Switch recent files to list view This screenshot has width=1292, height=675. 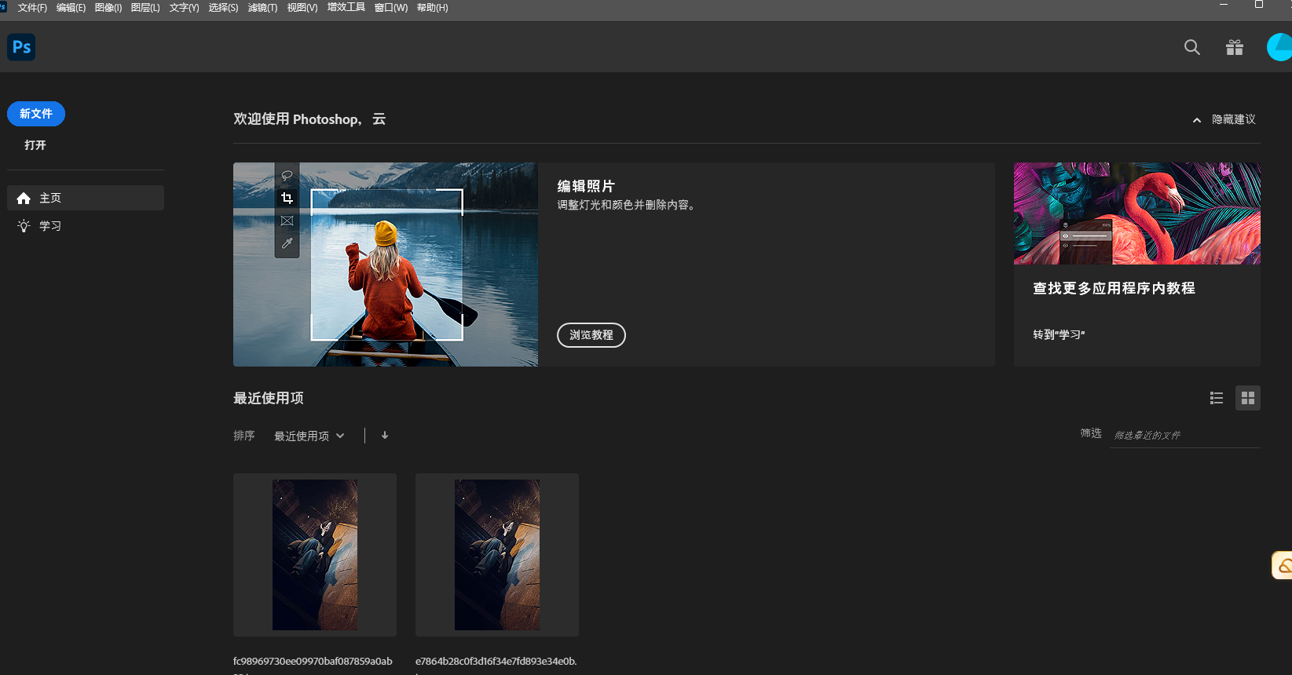click(1217, 398)
